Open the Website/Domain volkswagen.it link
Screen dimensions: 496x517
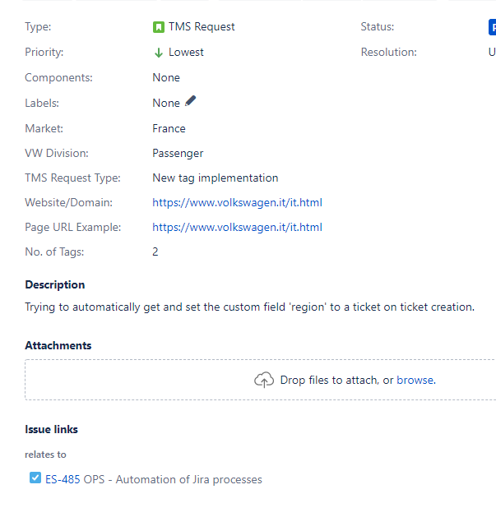[237, 202]
